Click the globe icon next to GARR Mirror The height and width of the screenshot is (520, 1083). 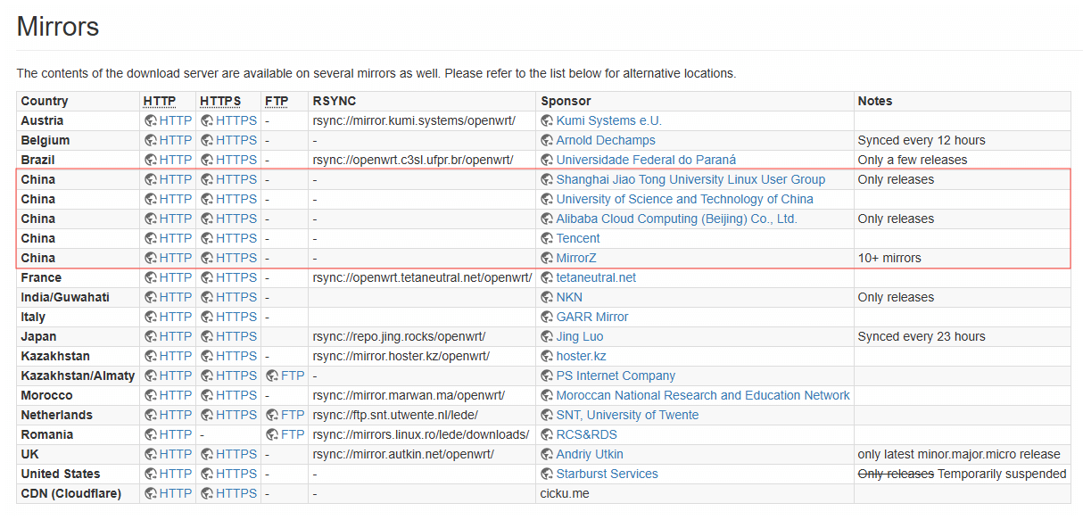coord(548,317)
